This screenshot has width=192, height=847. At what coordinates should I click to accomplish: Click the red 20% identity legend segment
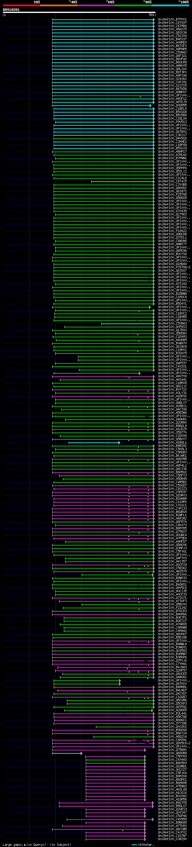(21, 5)
